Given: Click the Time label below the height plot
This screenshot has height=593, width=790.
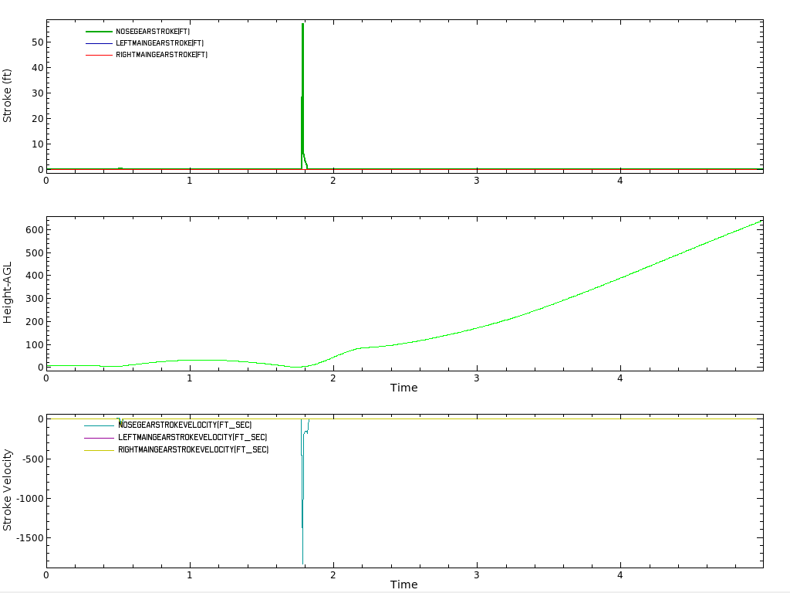Looking at the screenshot, I should (x=403, y=388).
